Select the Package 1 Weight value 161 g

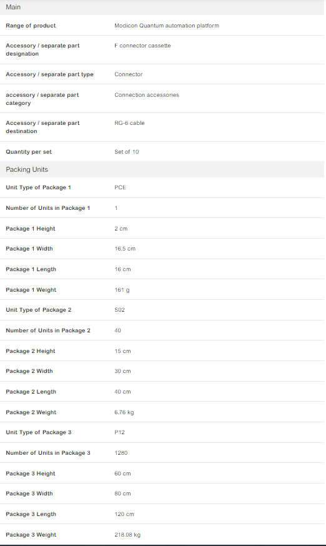(122, 290)
